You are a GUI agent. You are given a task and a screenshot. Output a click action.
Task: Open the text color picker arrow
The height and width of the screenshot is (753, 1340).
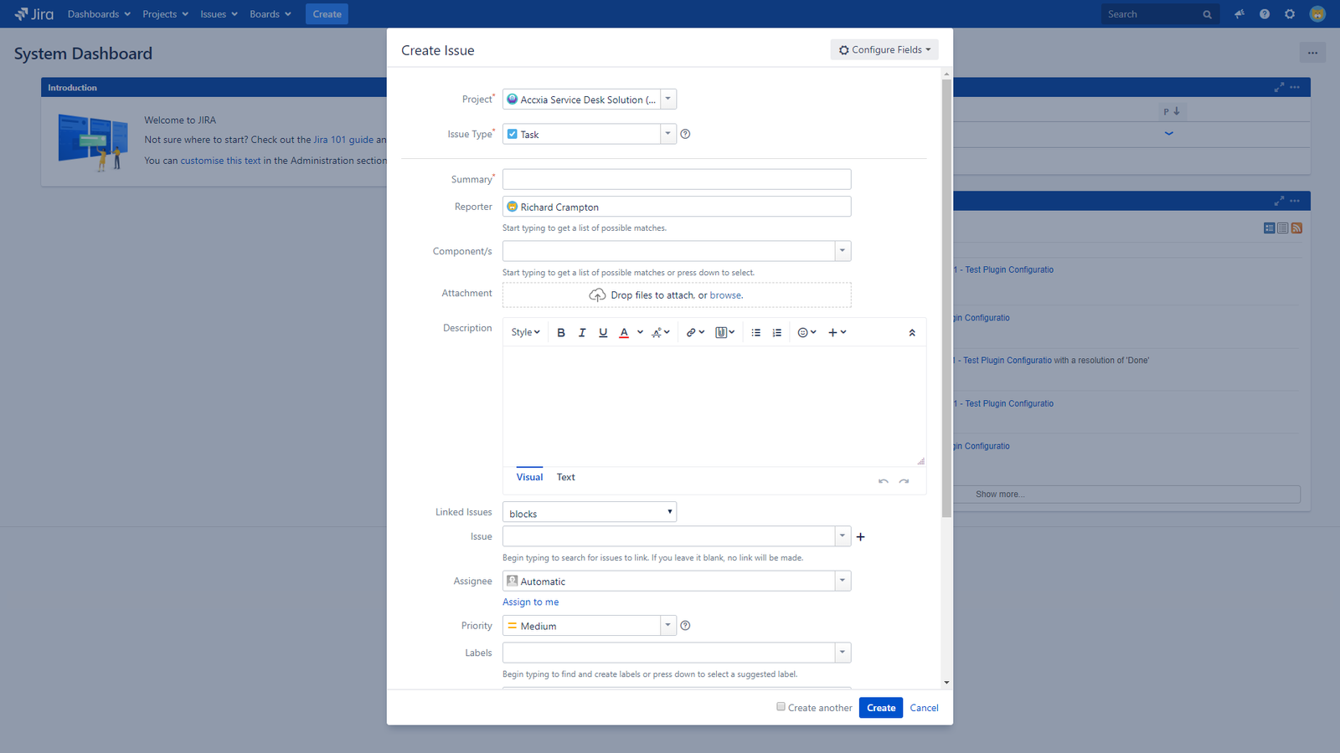pyautogui.click(x=640, y=332)
